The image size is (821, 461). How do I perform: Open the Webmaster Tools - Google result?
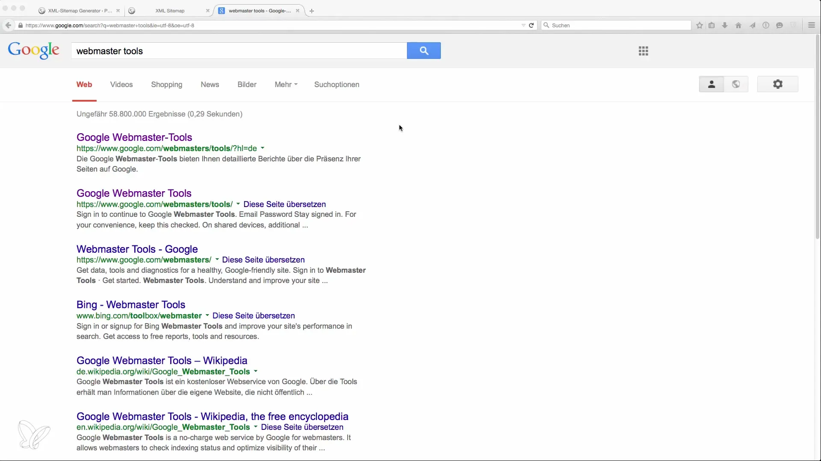click(x=137, y=249)
